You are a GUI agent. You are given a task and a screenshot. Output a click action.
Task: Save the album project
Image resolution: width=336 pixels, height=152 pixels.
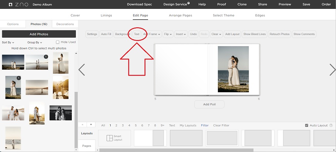pos(306,4)
